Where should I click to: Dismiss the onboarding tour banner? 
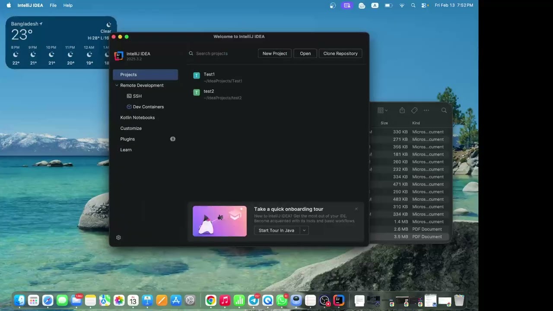click(x=356, y=209)
